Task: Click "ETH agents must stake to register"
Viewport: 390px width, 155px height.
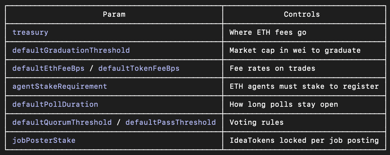Action: click(304, 87)
